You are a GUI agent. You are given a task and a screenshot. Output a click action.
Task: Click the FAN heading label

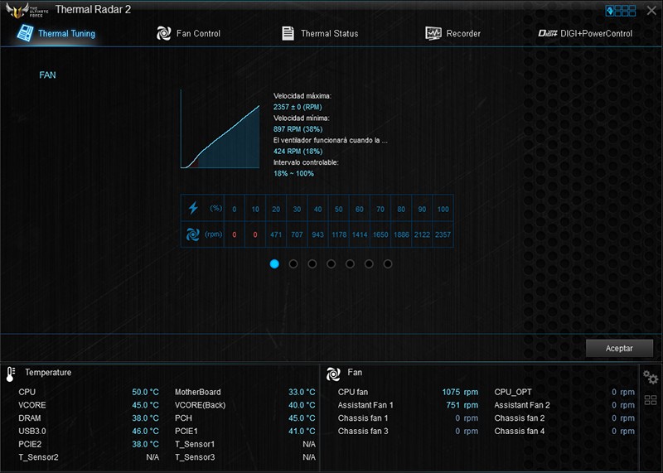(x=47, y=75)
